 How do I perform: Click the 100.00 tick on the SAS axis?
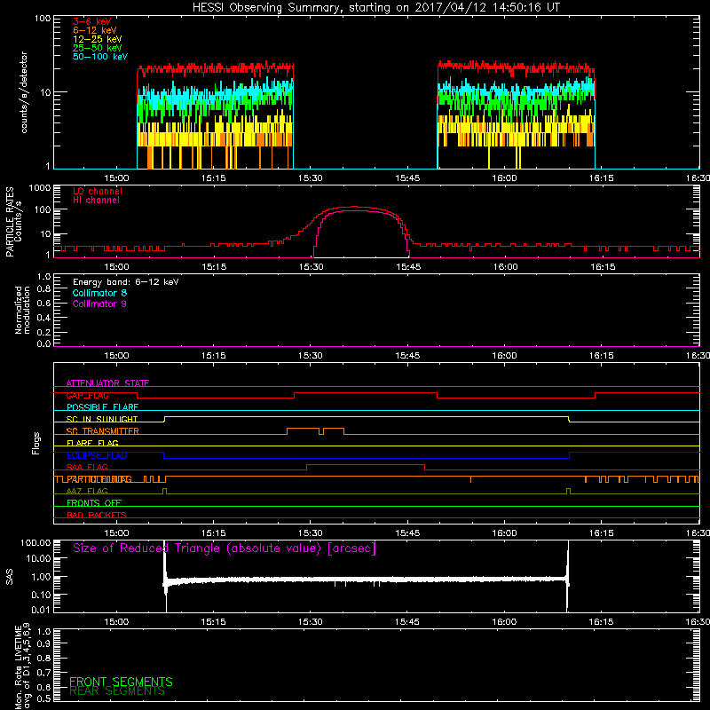point(35,543)
